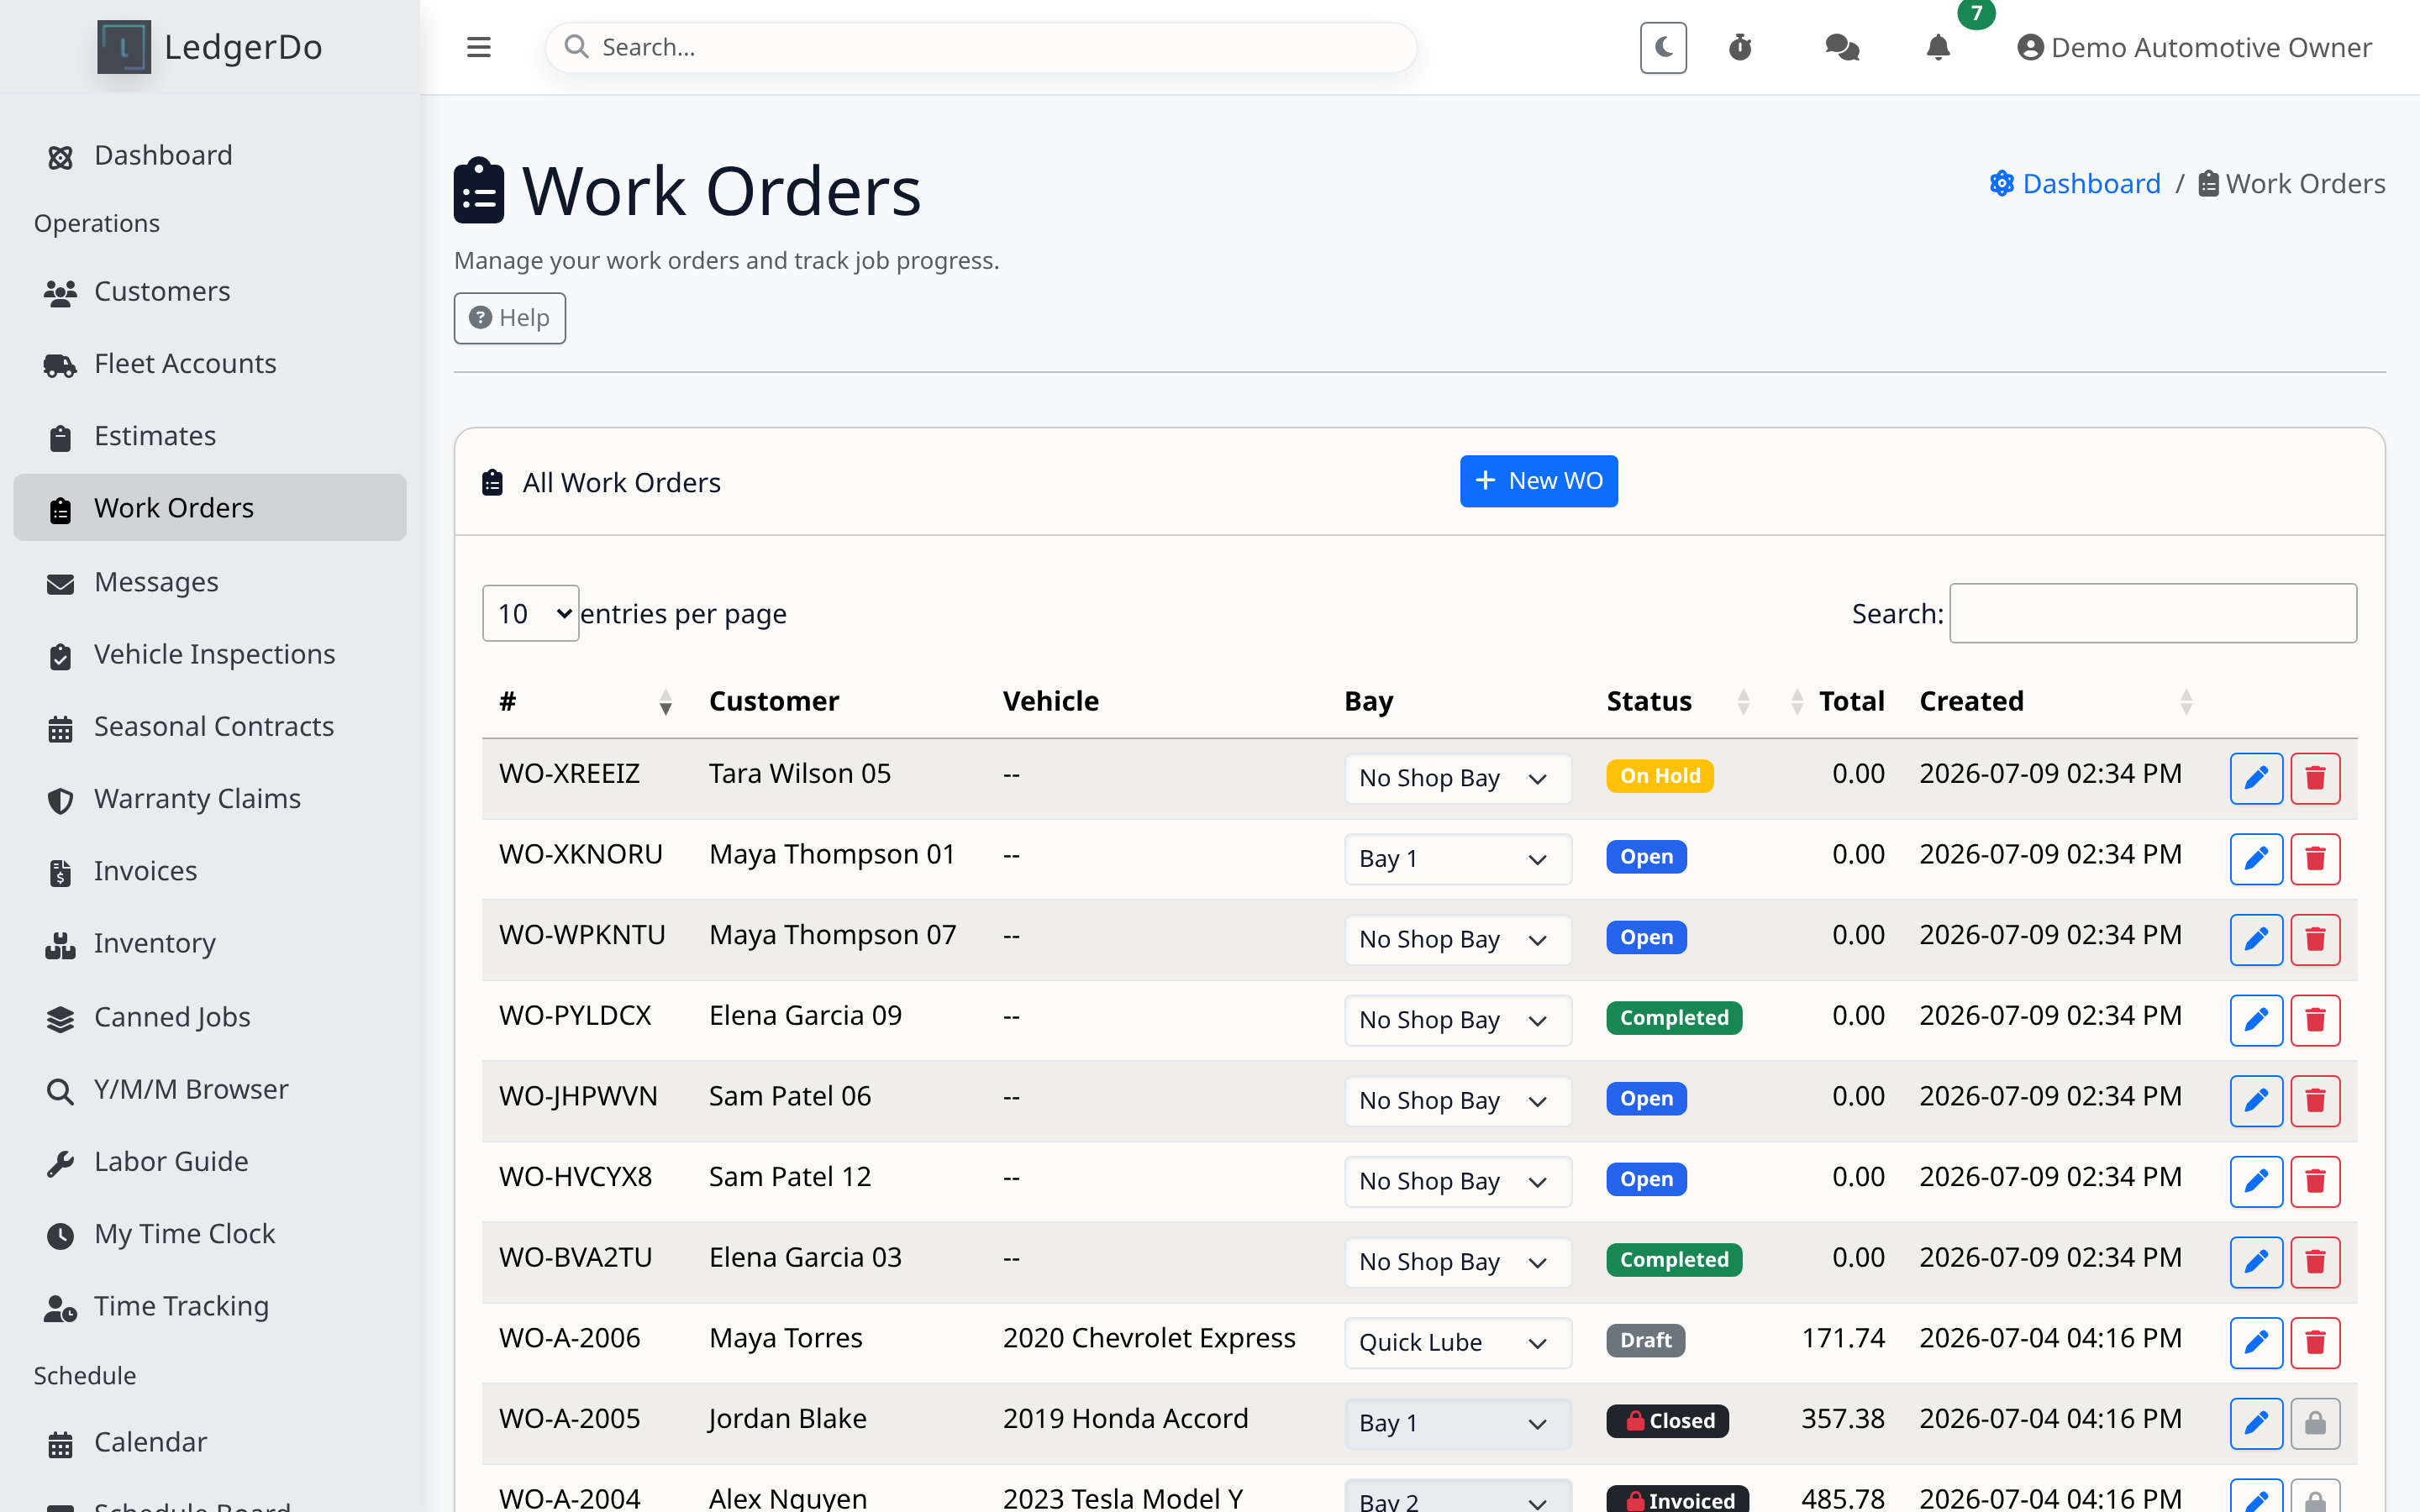This screenshot has width=2420, height=1512.
Task: Open bay dropdown for WO-BVA2TU
Action: coord(1457,1262)
